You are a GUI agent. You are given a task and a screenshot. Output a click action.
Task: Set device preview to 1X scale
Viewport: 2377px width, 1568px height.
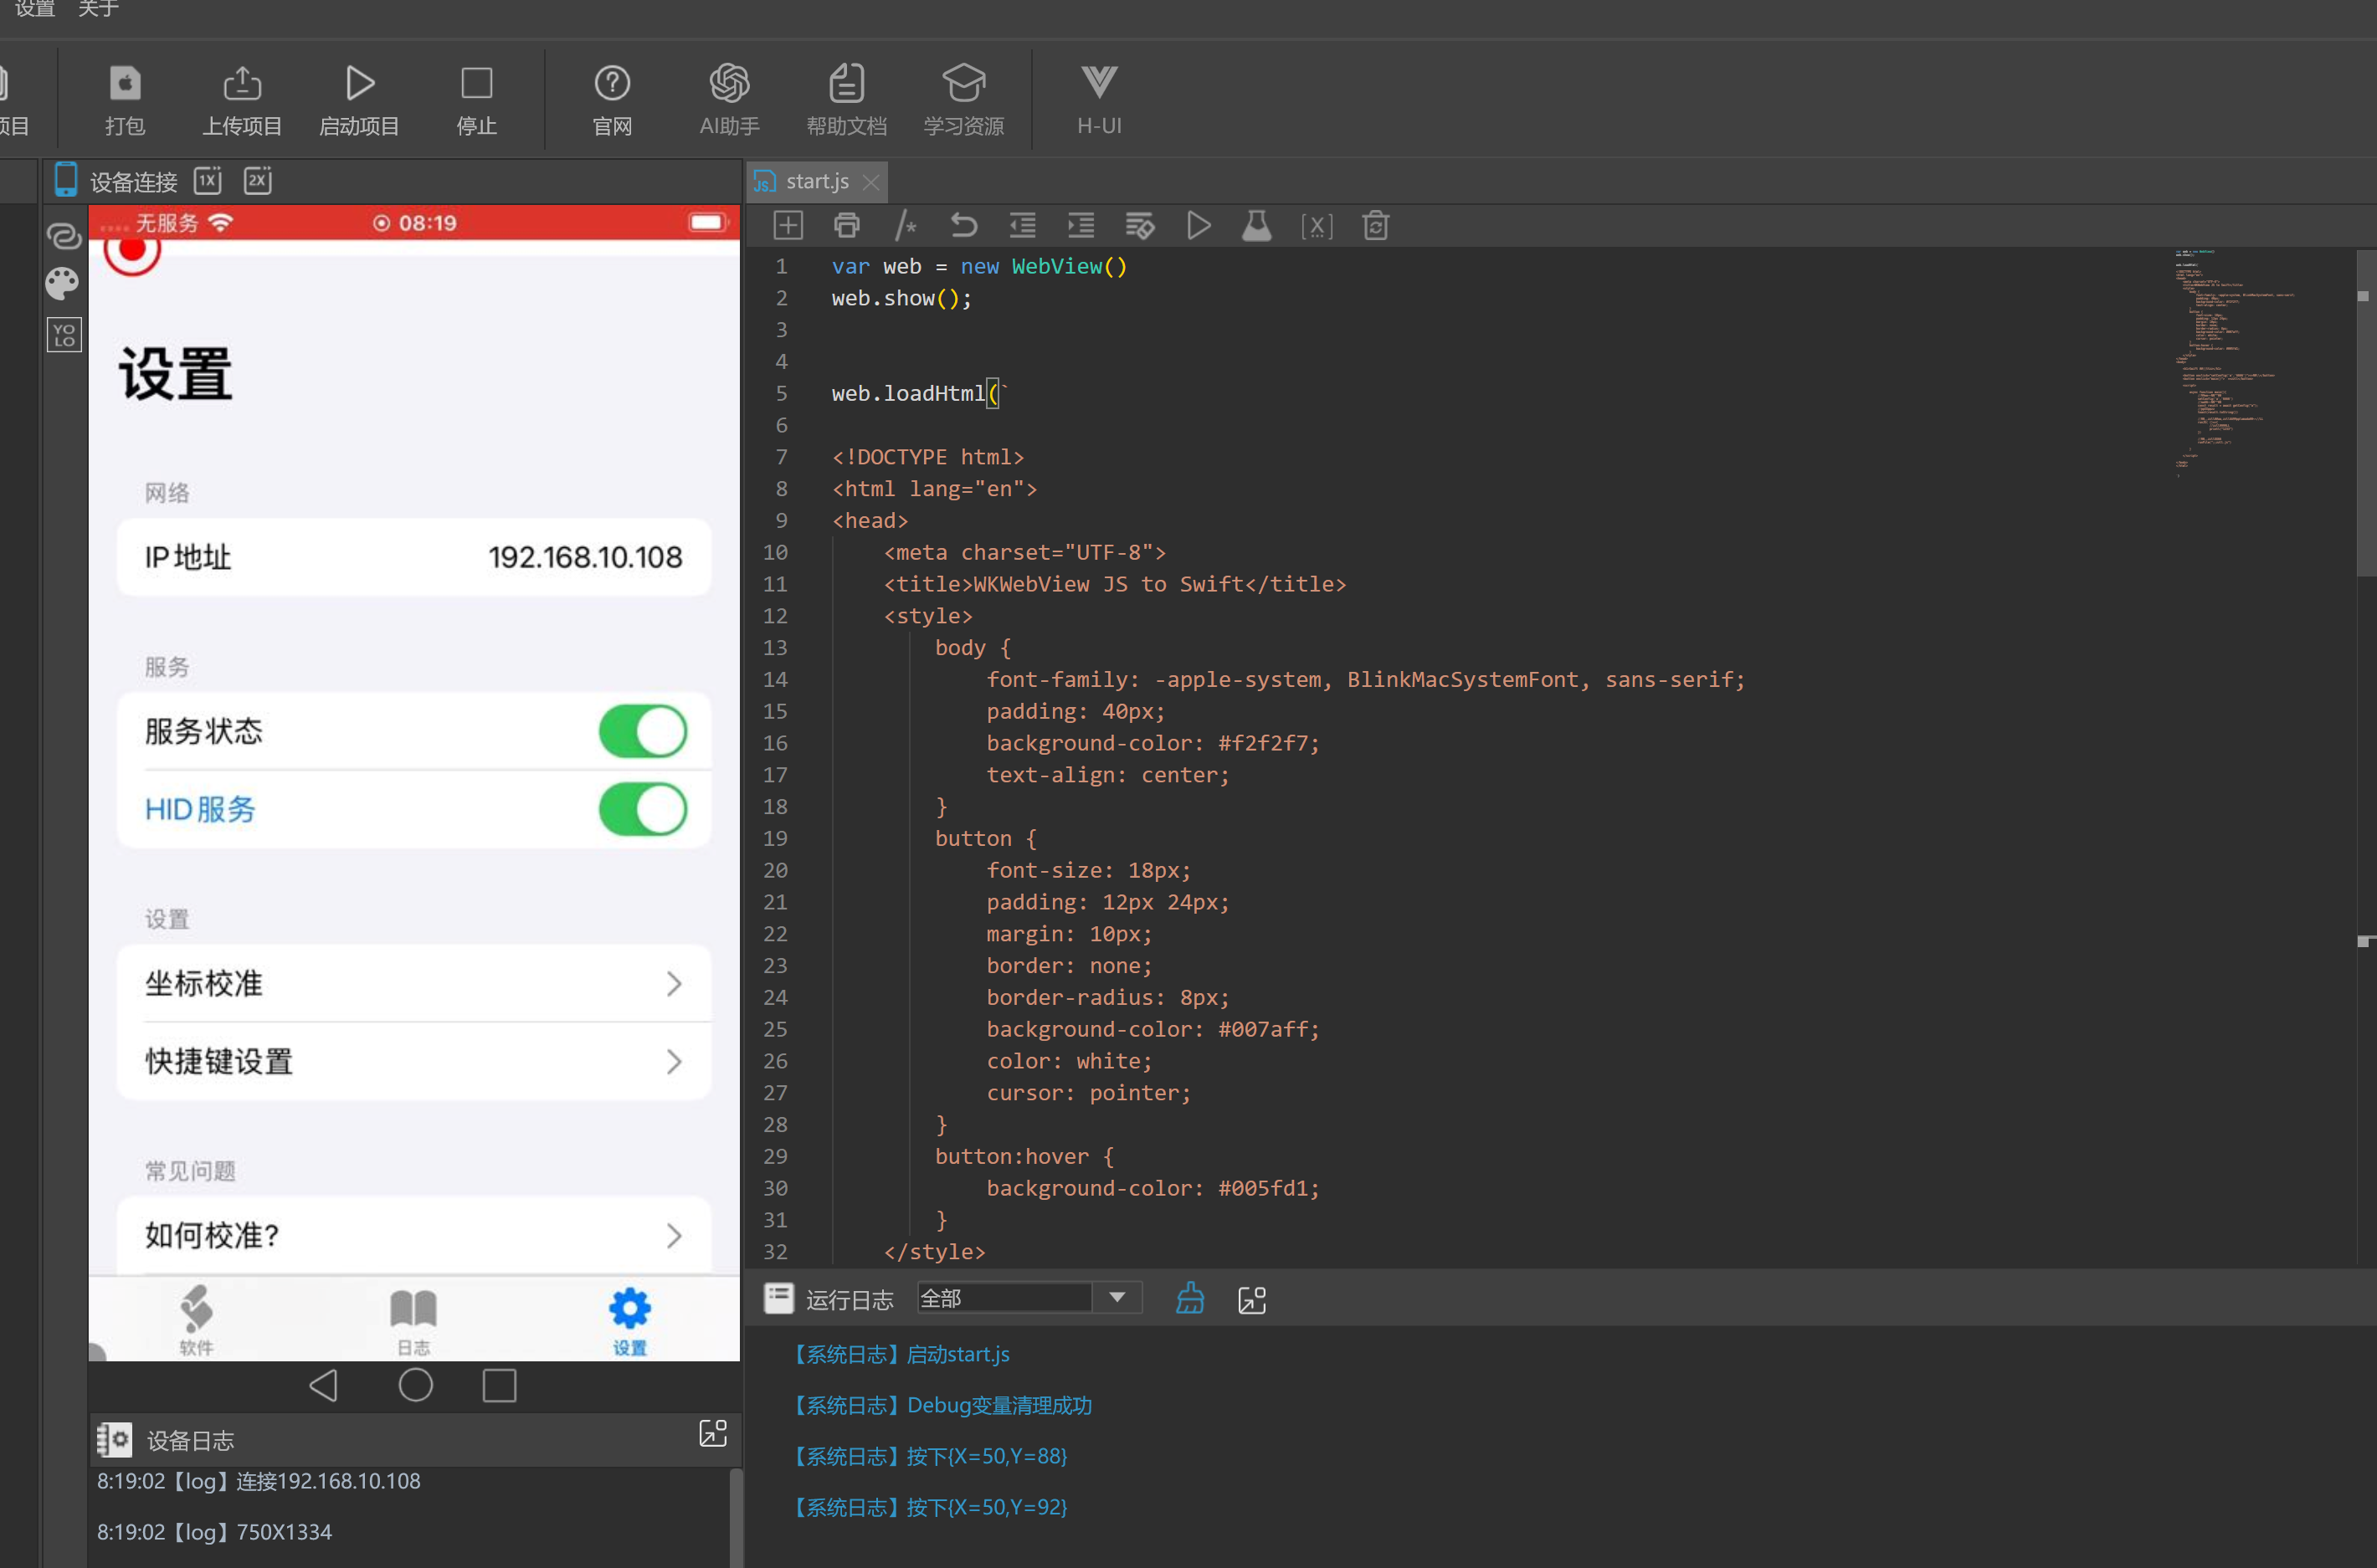pyautogui.click(x=207, y=180)
